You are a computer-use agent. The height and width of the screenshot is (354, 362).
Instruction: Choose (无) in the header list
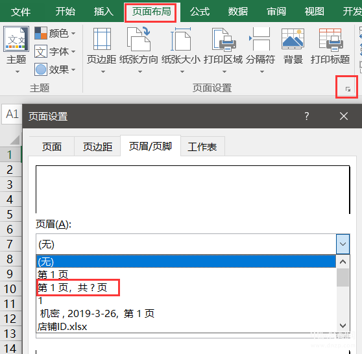pyautogui.click(x=186, y=261)
